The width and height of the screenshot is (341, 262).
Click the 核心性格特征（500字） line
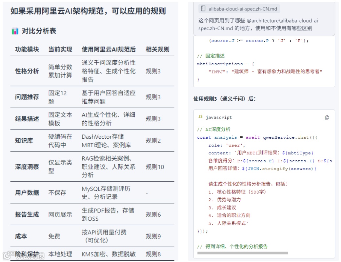coord(237,192)
